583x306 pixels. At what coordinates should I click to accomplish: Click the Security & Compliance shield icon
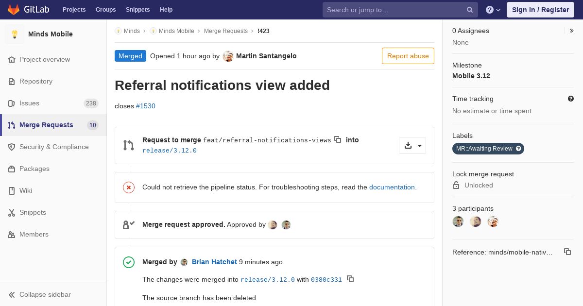click(x=12, y=147)
